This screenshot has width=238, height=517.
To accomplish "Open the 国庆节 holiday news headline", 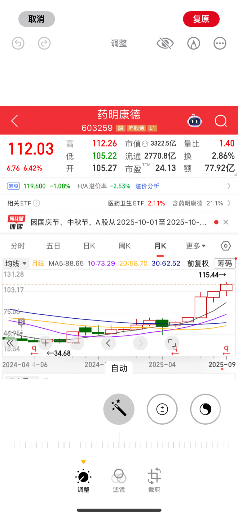I will [x=118, y=222].
